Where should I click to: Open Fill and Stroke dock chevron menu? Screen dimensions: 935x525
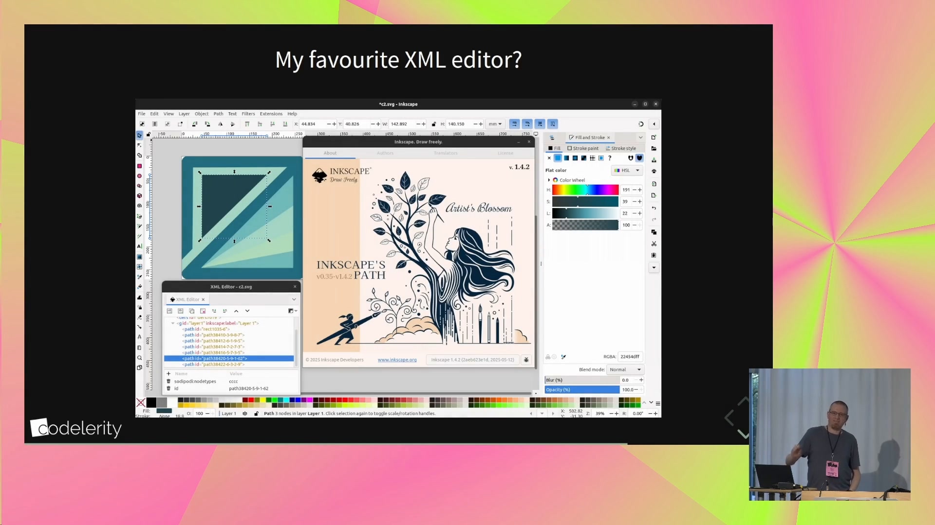640,138
